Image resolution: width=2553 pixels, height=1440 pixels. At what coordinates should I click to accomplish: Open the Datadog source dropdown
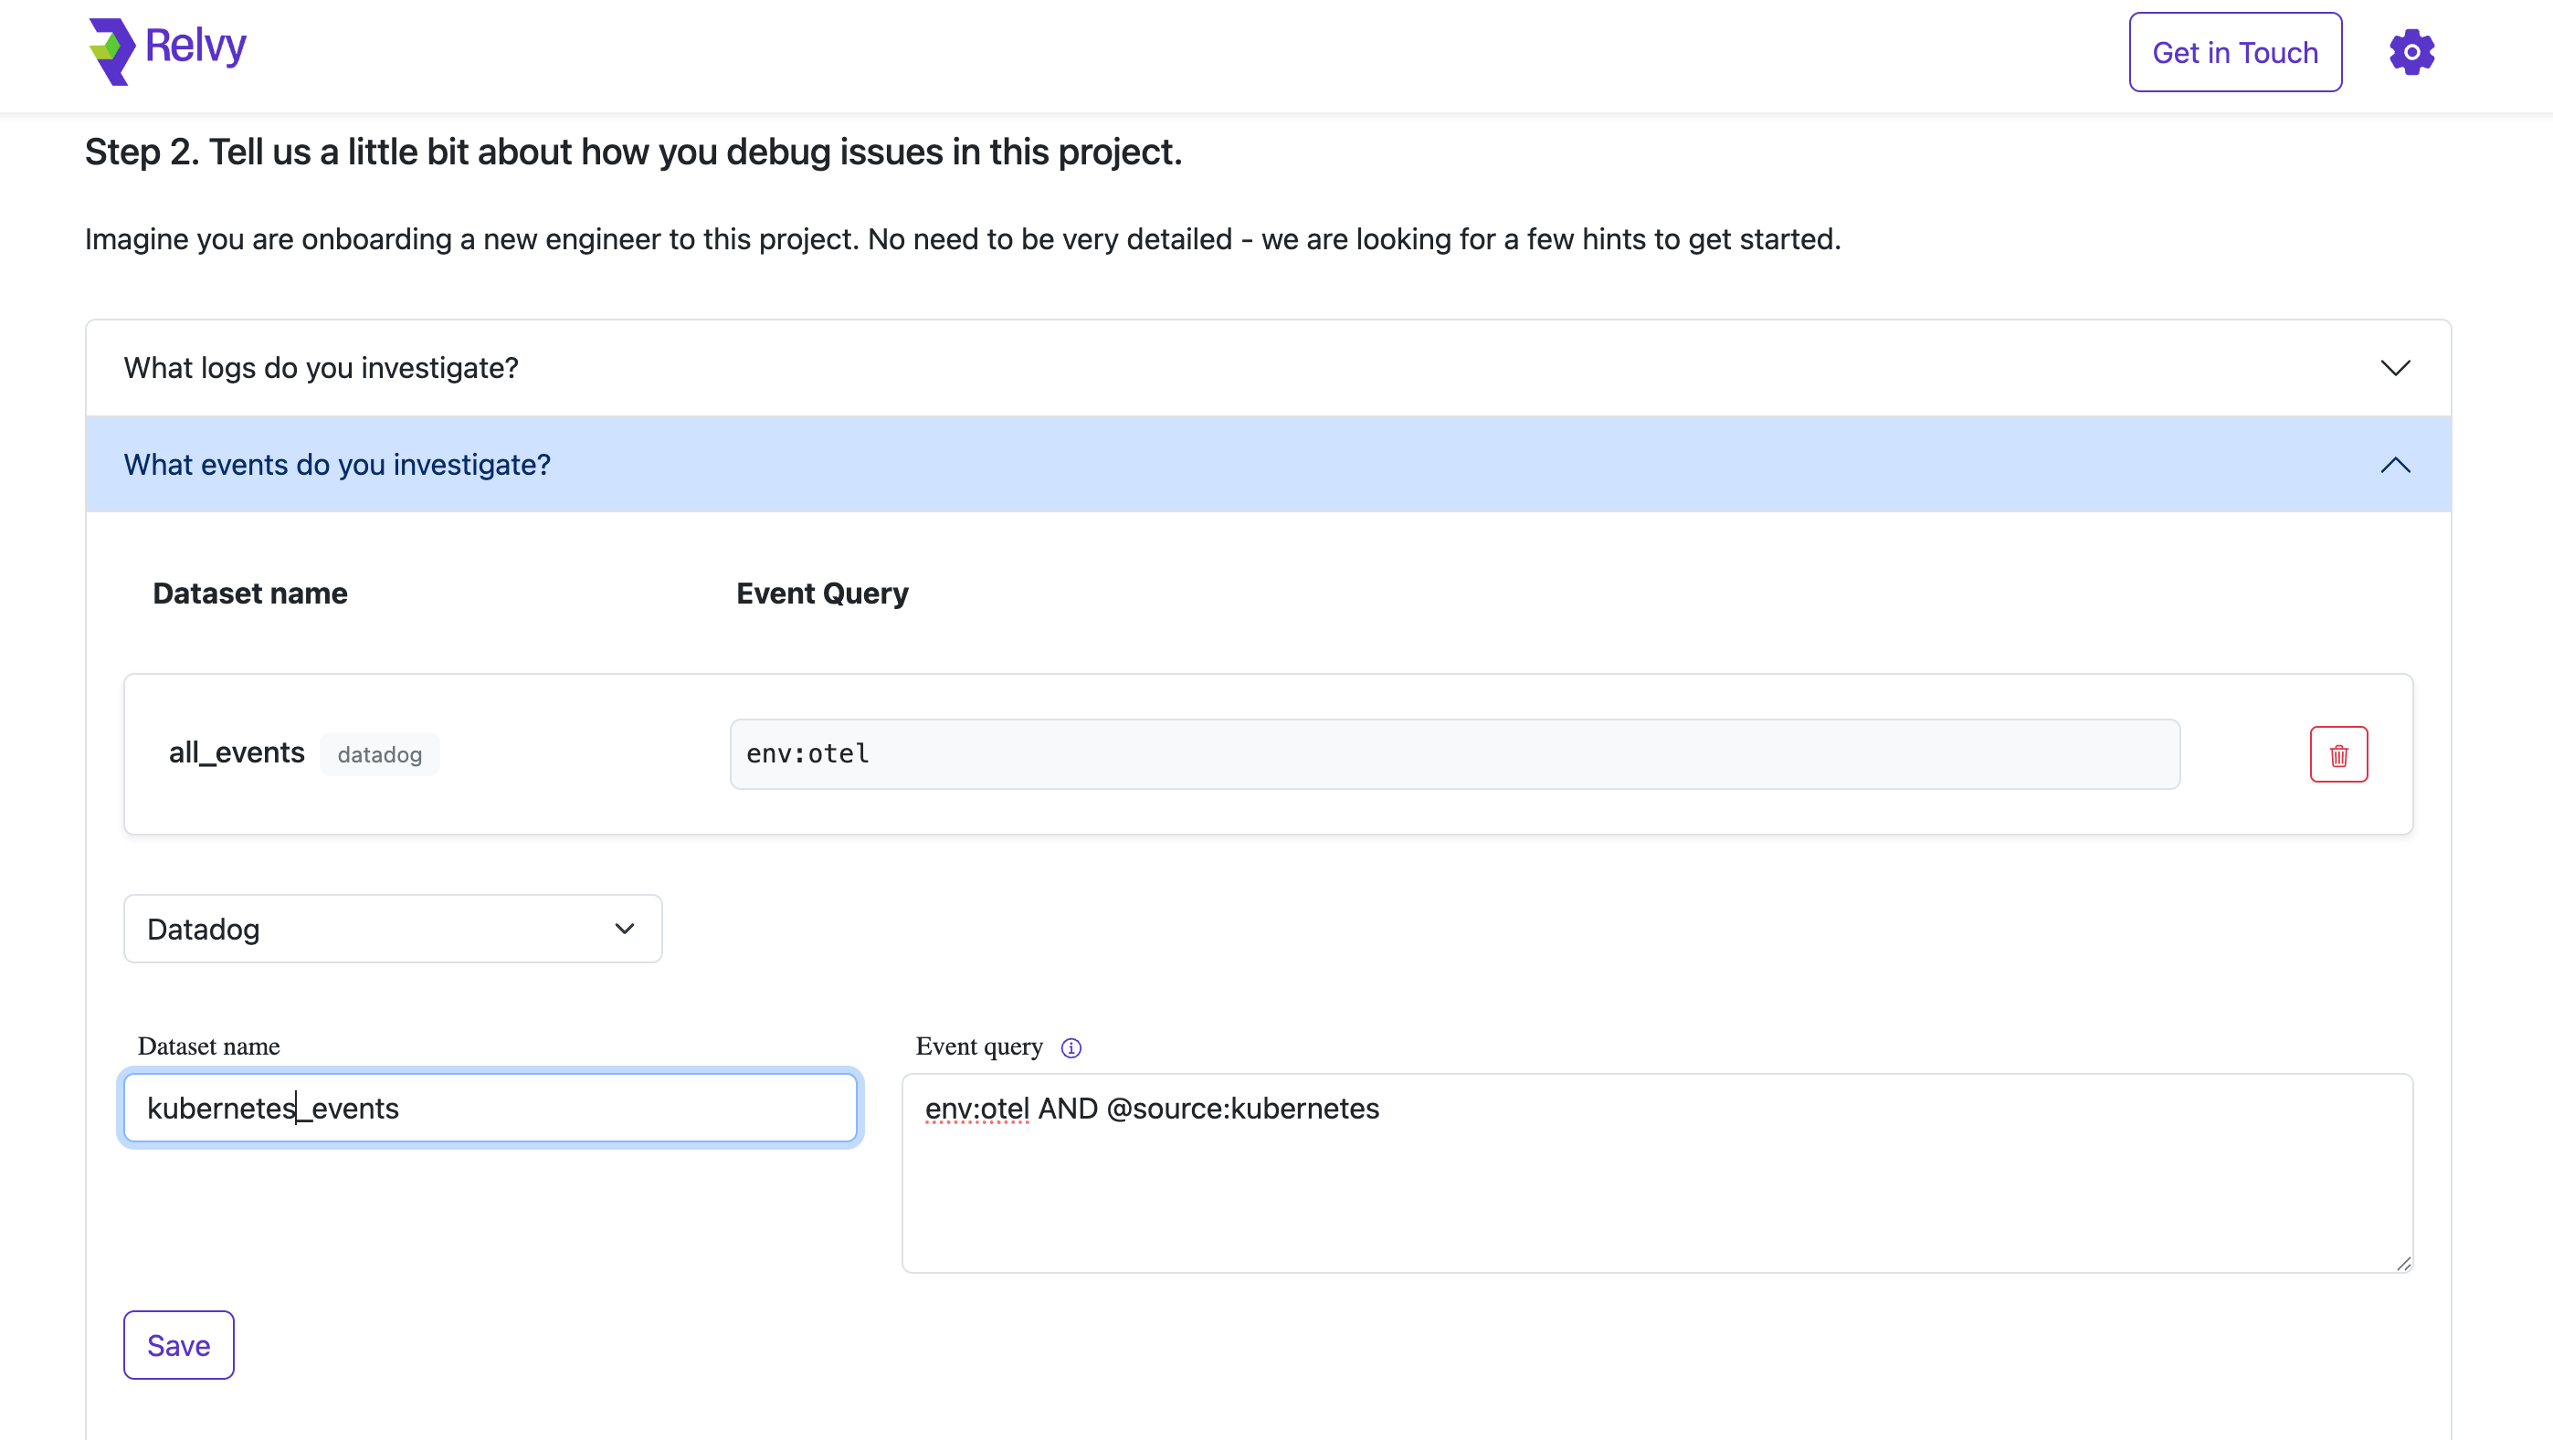[392, 929]
